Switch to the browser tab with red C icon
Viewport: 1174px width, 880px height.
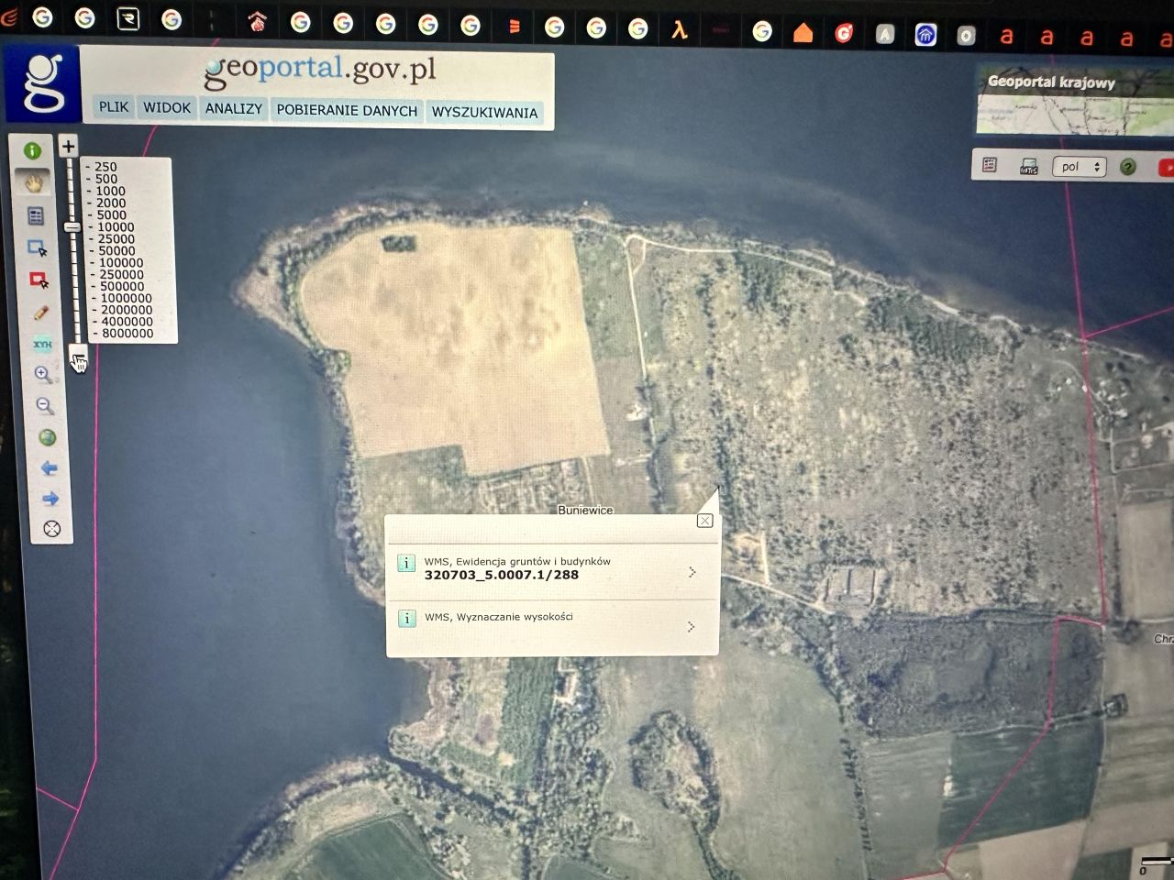(x=844, y=34)
